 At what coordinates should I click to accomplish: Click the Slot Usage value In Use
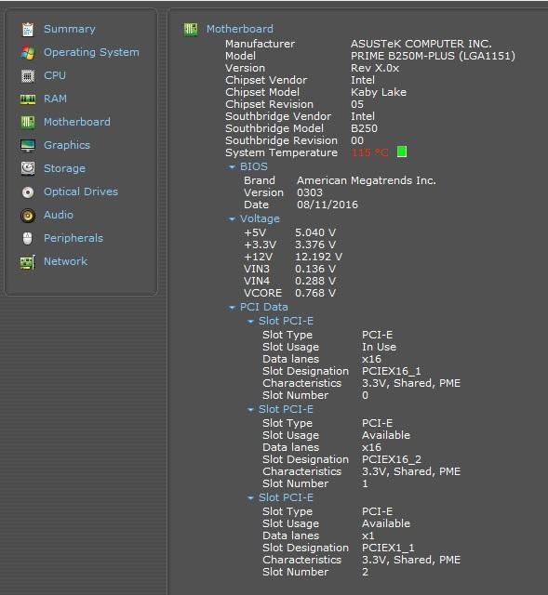(379, 347)
